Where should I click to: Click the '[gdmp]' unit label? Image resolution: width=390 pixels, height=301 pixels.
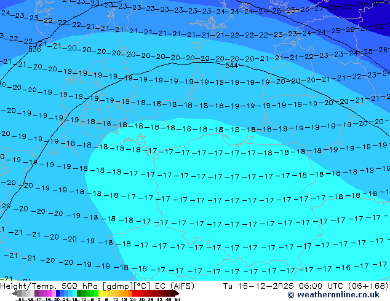click(x=117, y=286)
